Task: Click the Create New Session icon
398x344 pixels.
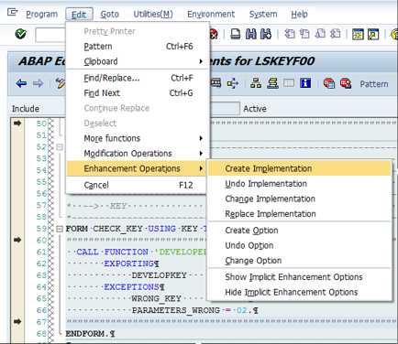Action: [358, 34]
